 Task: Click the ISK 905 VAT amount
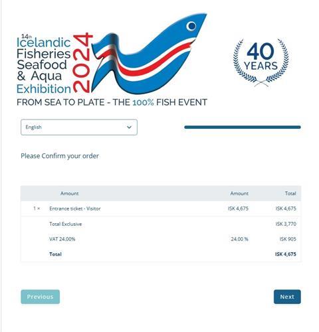tap(288, 239)
